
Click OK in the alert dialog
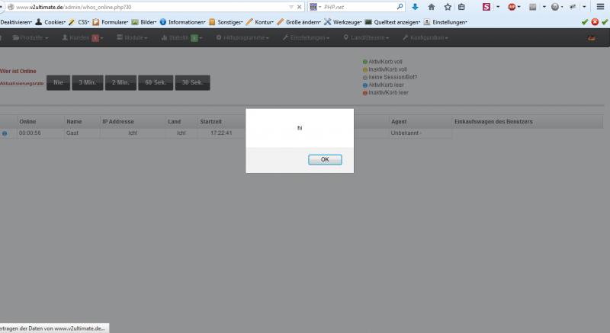tap(325, 159)
